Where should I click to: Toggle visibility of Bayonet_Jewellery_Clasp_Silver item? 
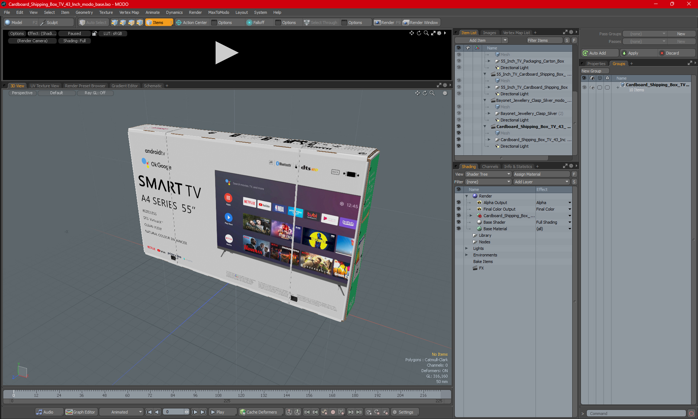[458, 113]
